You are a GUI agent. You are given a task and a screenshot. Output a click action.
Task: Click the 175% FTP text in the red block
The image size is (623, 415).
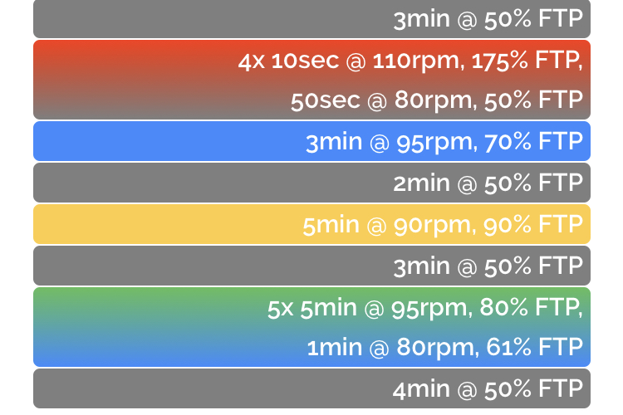coord(527,61)
